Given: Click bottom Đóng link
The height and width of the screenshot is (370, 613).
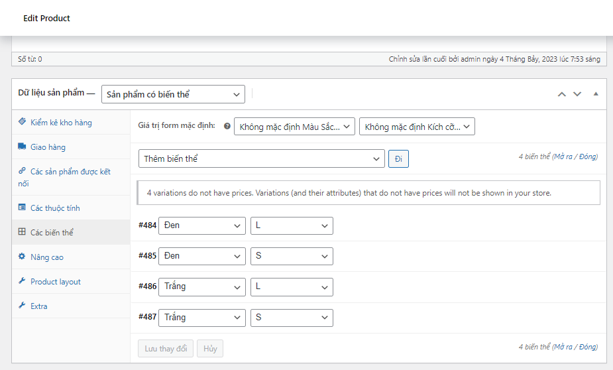Looking at the screenshot, I should click(588, 347).
